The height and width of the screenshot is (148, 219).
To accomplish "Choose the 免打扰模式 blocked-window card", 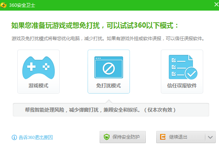I will (109, 72).
